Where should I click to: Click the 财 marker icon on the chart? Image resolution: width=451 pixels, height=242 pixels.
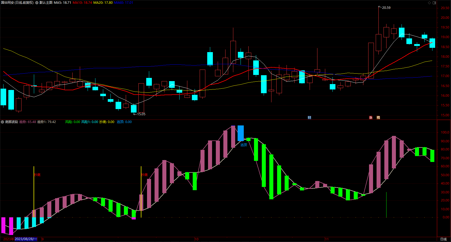(x=309, y=118)
